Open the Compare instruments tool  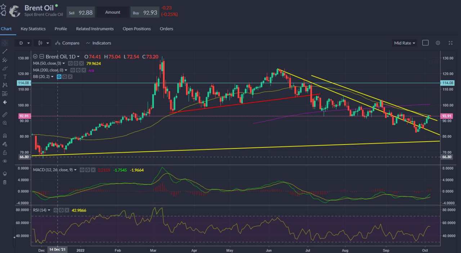point(67,43)
